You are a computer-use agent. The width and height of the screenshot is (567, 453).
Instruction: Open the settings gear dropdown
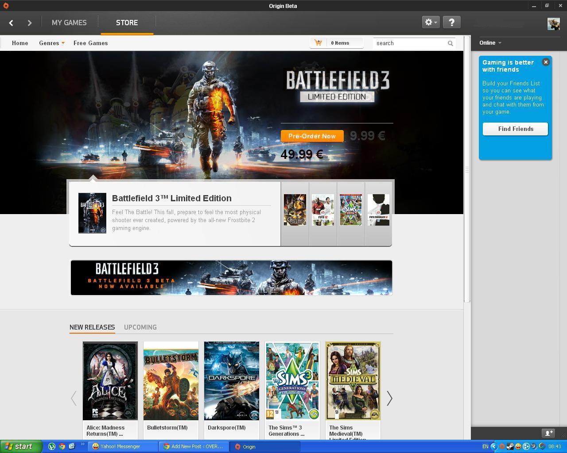[x=431, y=22]
